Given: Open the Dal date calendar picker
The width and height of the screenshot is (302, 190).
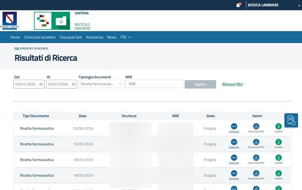Looking at the screenshot, I should 41,84.
